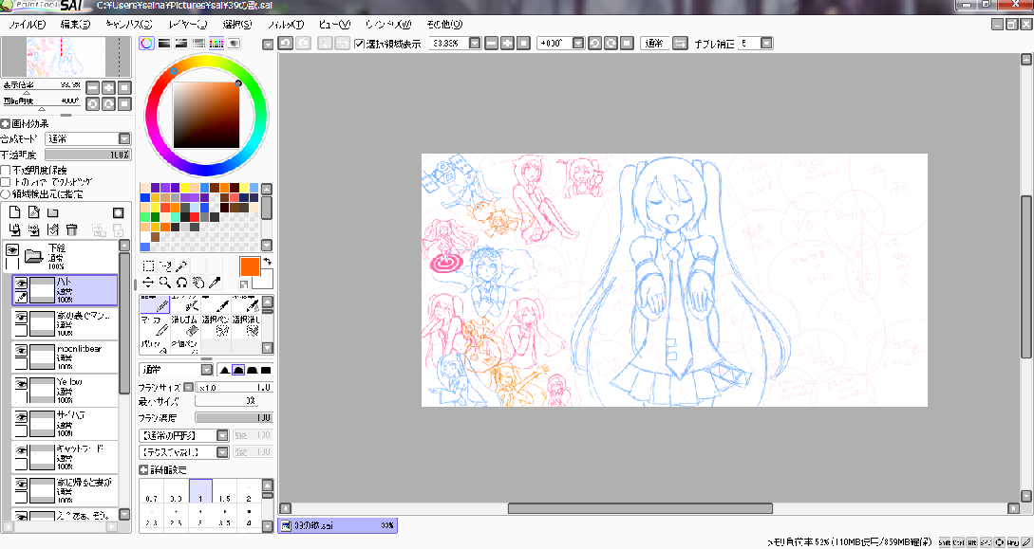1034x549 pixels.
Task: Open the rotation angle dropdown in toolbar
Action: tap(578, 44)
